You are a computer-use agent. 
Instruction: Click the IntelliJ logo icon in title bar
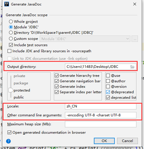click(7, 4)
